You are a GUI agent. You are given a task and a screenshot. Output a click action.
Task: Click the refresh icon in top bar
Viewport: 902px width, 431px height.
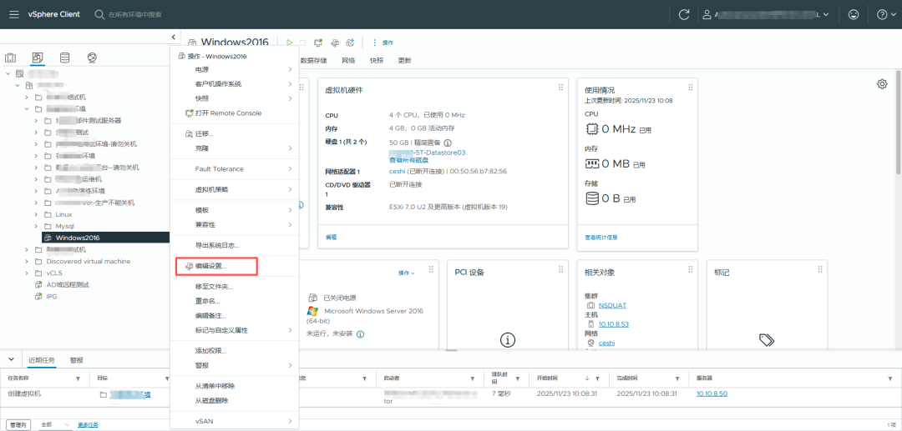point(684,15)
